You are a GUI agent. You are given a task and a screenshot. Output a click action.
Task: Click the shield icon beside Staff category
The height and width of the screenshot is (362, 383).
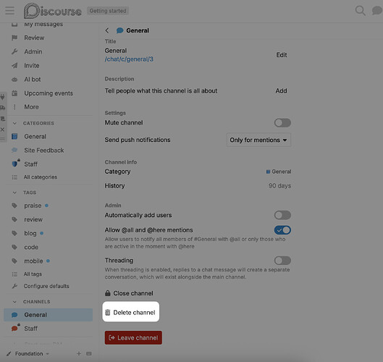[14, 164]
